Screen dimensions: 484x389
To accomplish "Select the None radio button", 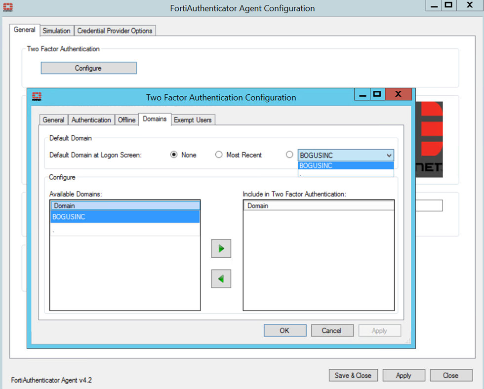I will [174, 155].
